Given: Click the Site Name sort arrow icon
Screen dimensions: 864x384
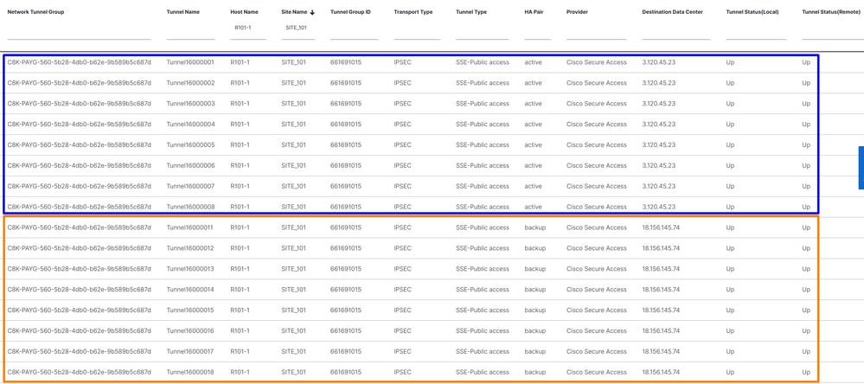Looking at the screenshot, I should point(312,12).
